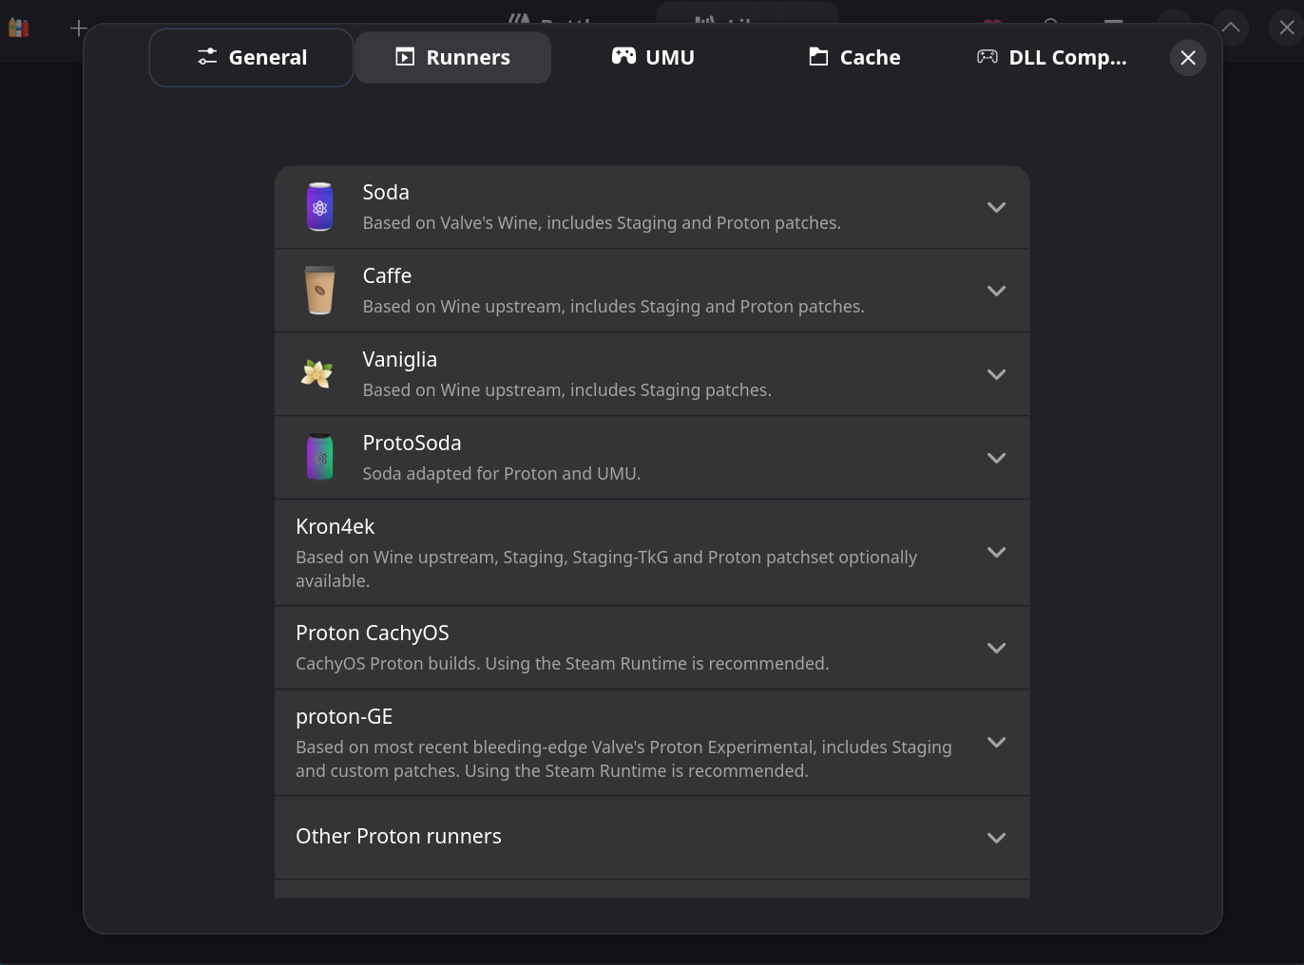Expand the ProtoSoda runner list

(996, 458)
